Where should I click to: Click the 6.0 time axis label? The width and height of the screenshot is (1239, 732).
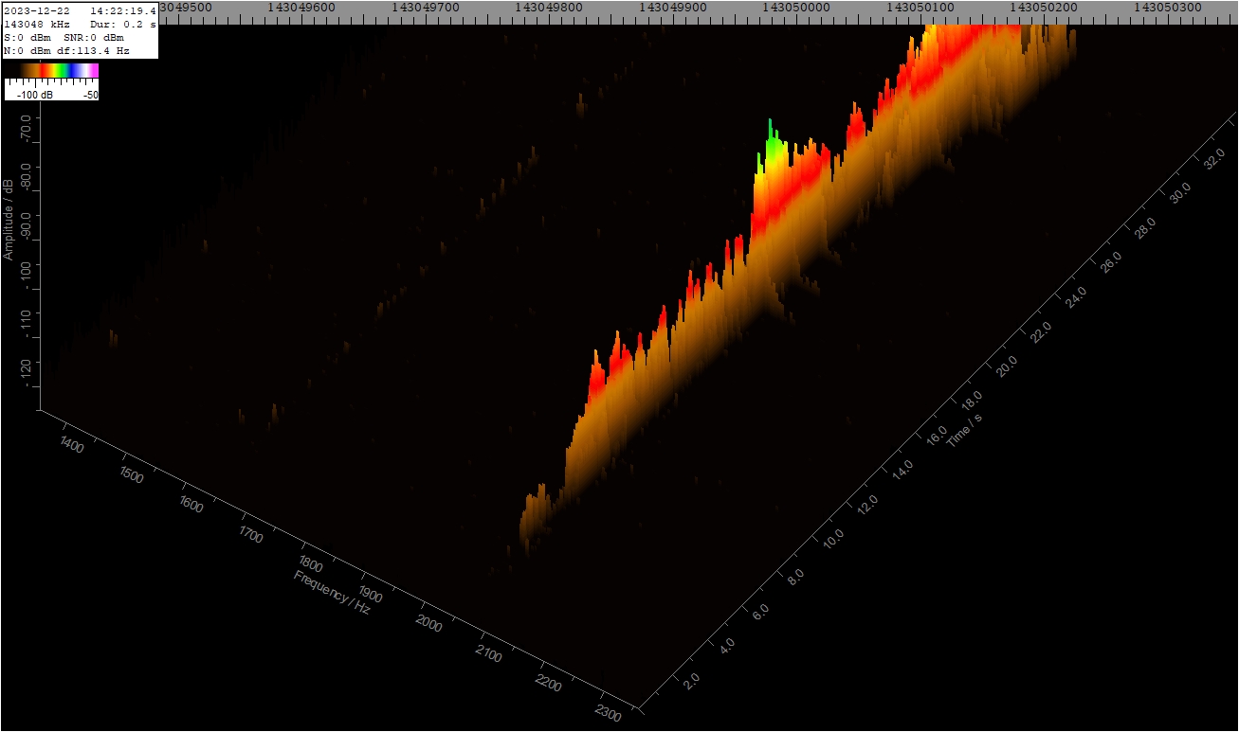pyautogui.click(x=761, y=611)
